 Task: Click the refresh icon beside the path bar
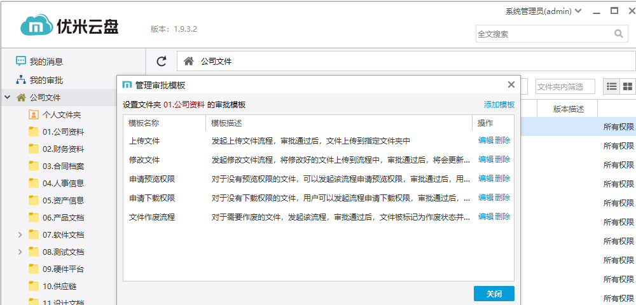(162, 62)
